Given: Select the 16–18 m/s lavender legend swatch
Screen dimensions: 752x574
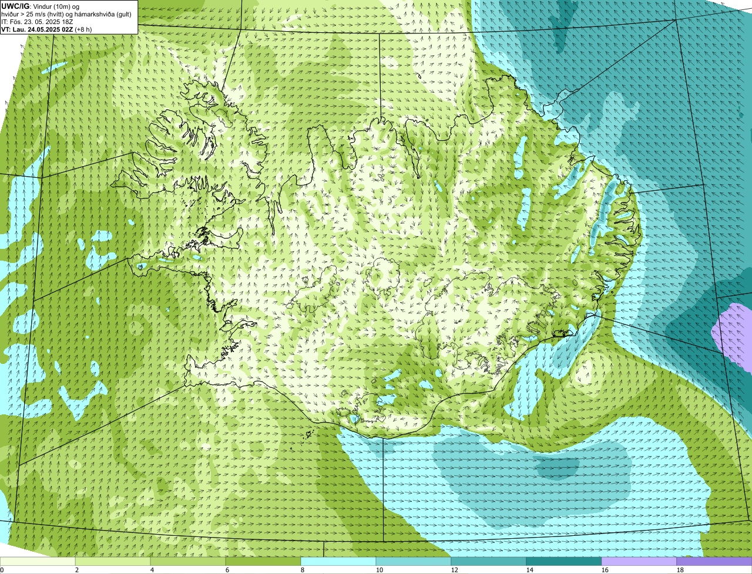Looking at the screenshot, I should [639, 561].
